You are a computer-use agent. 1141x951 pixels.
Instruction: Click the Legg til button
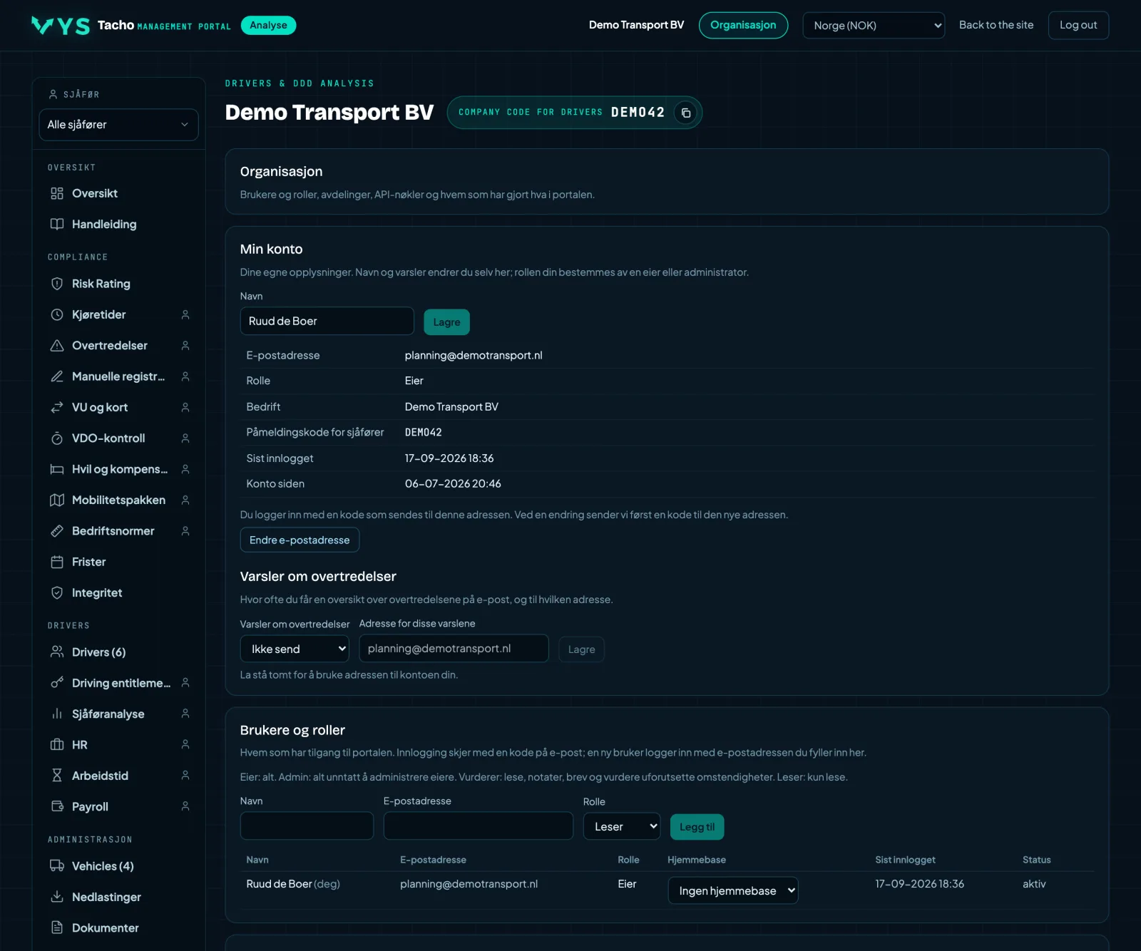tap(697, 827)
